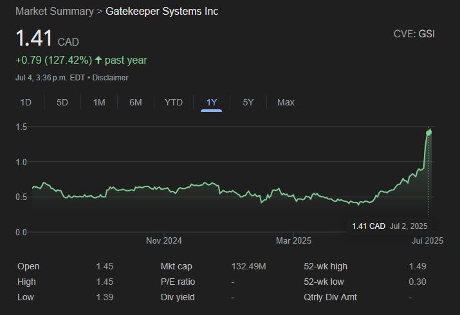Select the 5D time range tab
Screen dimensions: 460x315
[62, 102]
